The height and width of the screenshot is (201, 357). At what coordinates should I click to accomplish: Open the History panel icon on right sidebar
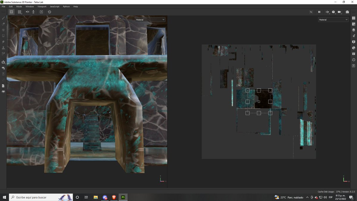coord(353,60)
